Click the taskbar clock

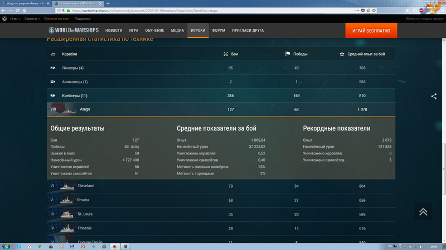point(434,247)
